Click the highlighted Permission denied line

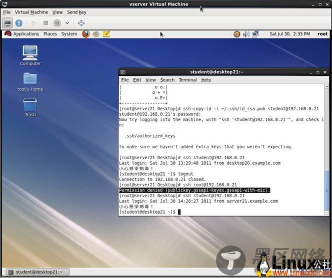[x=194, y=190]
